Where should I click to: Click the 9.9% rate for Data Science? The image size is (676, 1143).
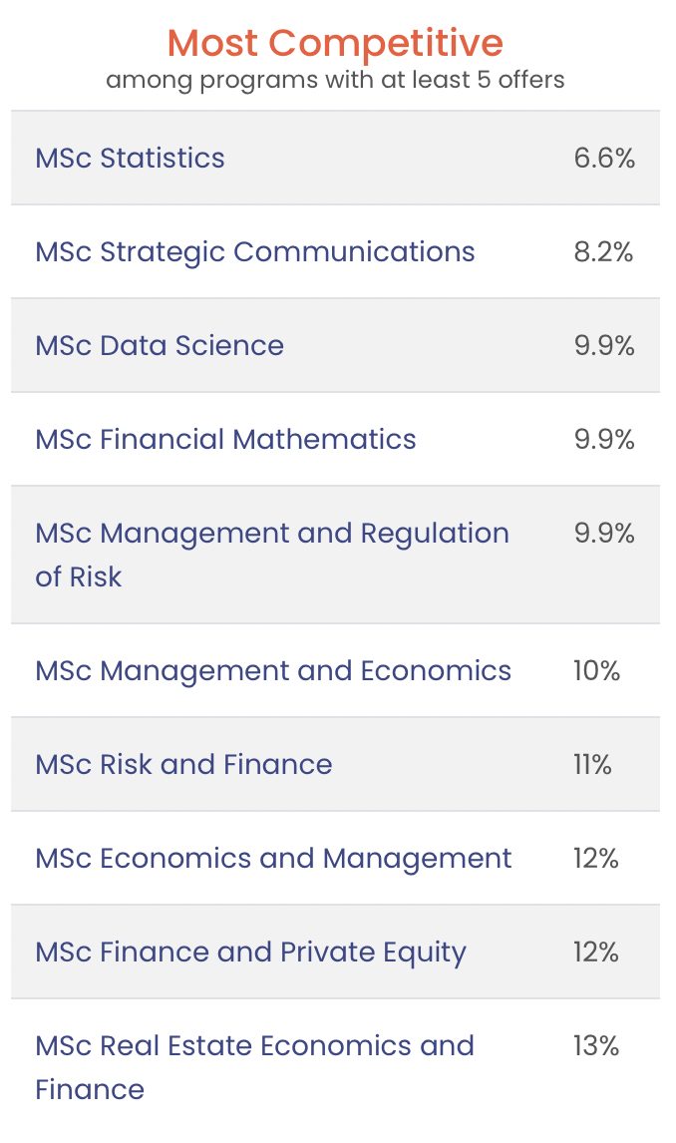[604, 345]
